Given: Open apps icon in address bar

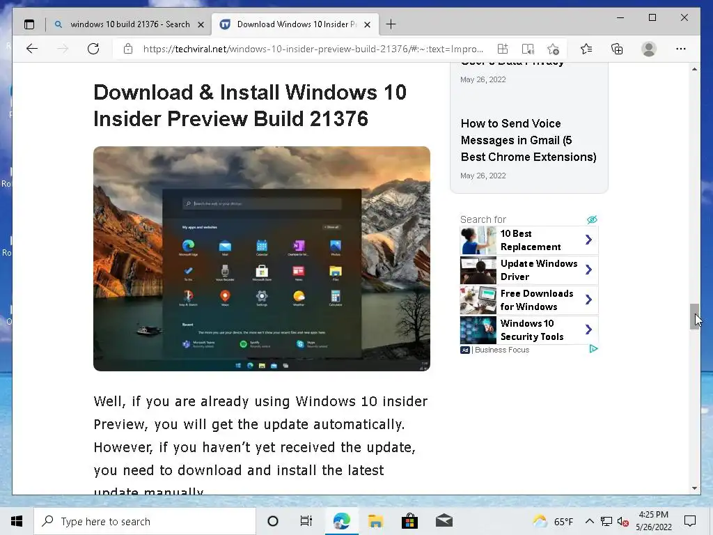Looking at the screenshot, I should pos(503,49).
